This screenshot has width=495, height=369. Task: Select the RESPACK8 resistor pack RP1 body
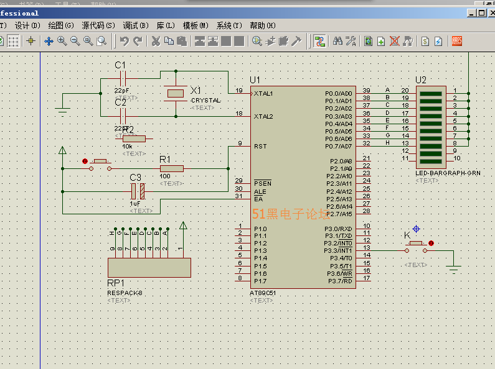pyautogui.click(x=149, y=268)
